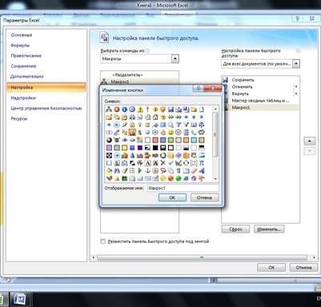Choose the exclamation mark symbol
Image resolution: width=321 pixels, height=307 pixels.
(147, 110)
